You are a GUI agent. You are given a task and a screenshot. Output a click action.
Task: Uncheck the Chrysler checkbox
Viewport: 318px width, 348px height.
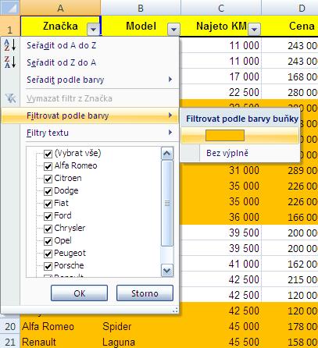click(48, 229)
